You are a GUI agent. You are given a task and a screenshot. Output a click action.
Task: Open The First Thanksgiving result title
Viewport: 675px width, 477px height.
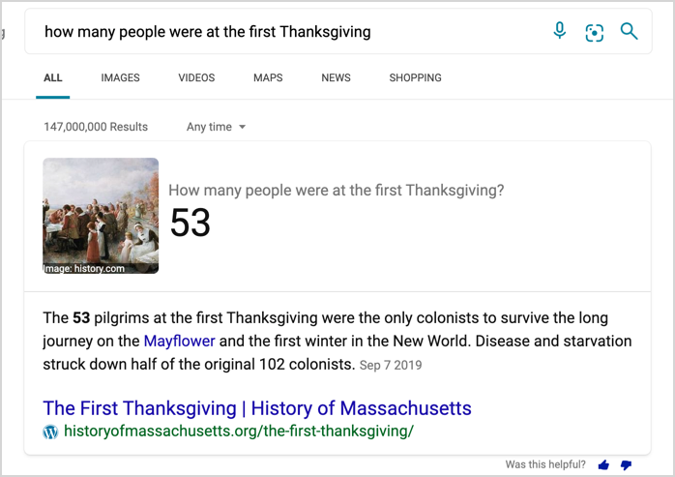257,407
